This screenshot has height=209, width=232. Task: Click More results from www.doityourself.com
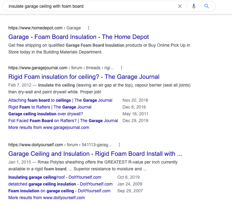(x=47, y=198)
